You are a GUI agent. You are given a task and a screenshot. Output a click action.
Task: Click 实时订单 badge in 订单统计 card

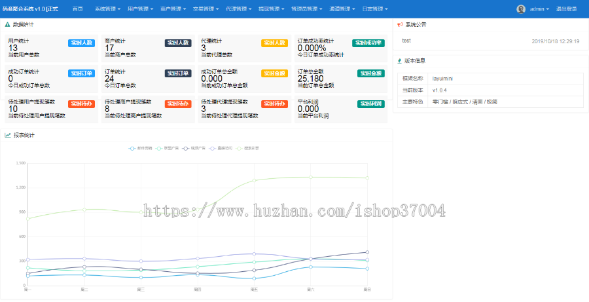[178, 73]
